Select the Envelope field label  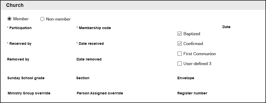point(186,78)
